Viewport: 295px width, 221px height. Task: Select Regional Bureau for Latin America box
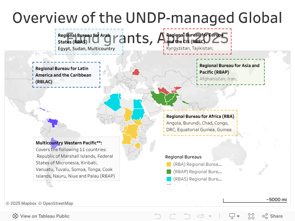[x=66, y=75]
